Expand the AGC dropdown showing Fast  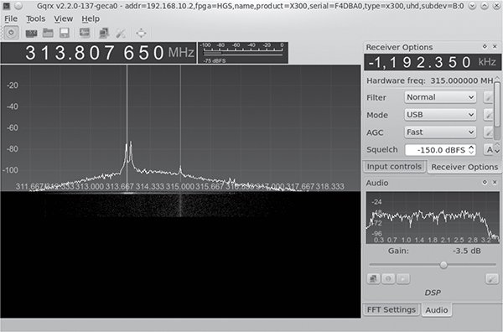pyautogui.click(x=440, y=132)
